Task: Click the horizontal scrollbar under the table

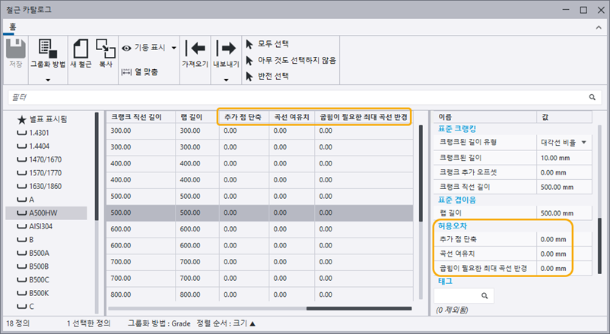Action: point(228,308)
